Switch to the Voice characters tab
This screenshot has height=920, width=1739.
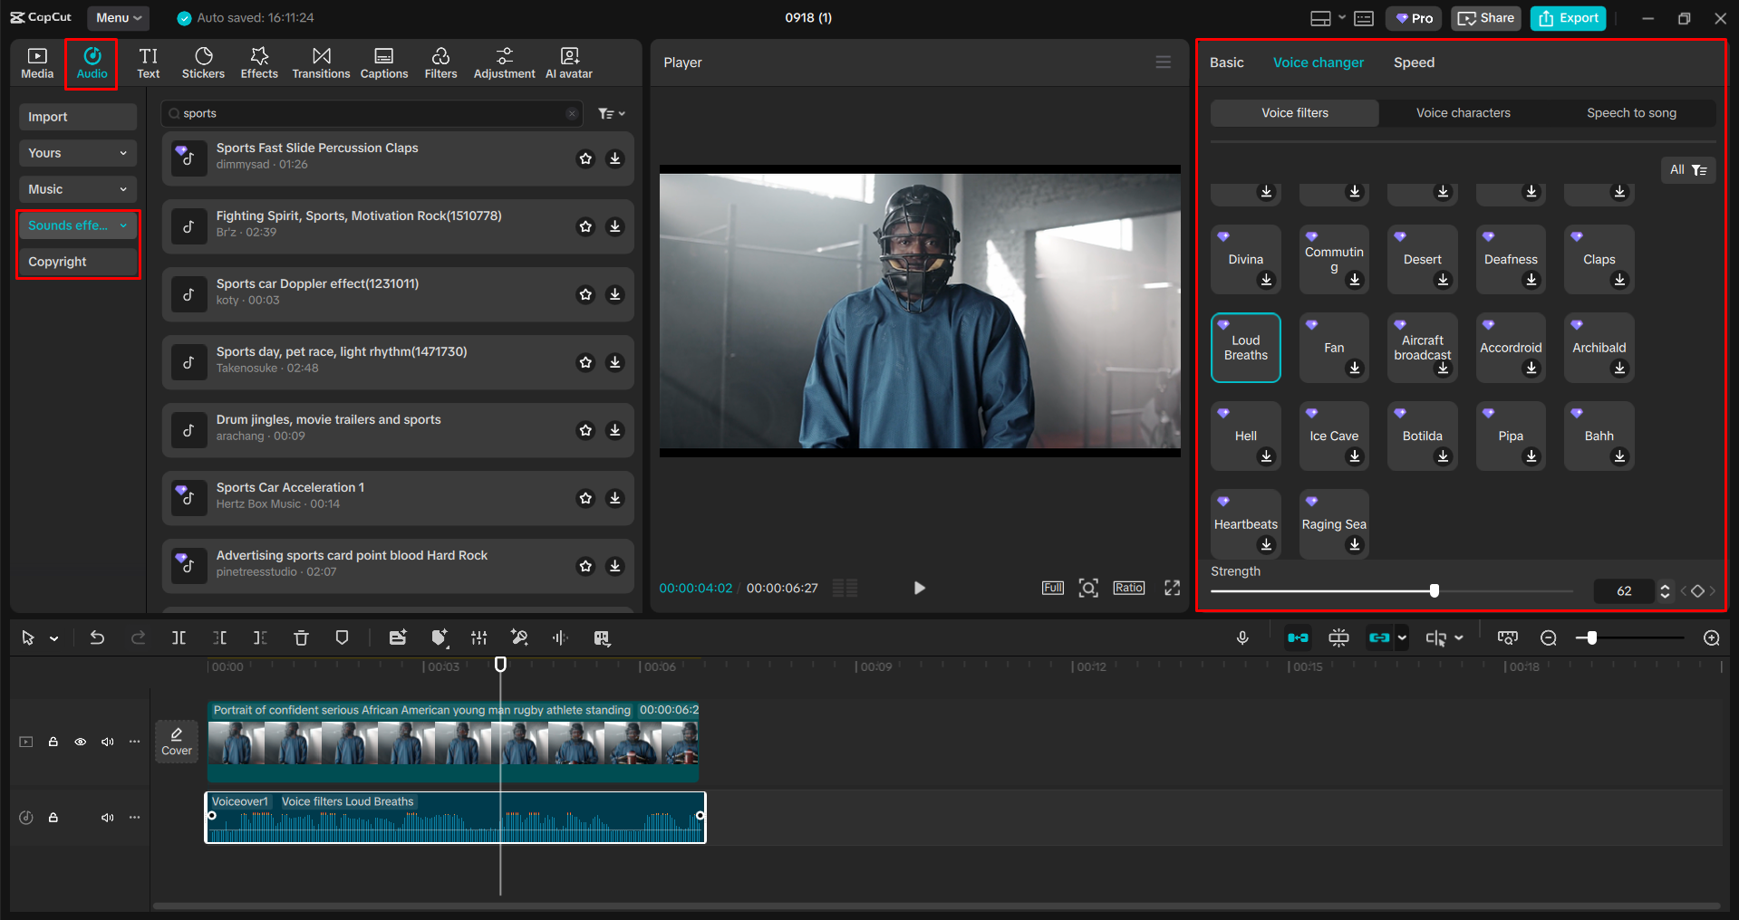[1462, 112]
